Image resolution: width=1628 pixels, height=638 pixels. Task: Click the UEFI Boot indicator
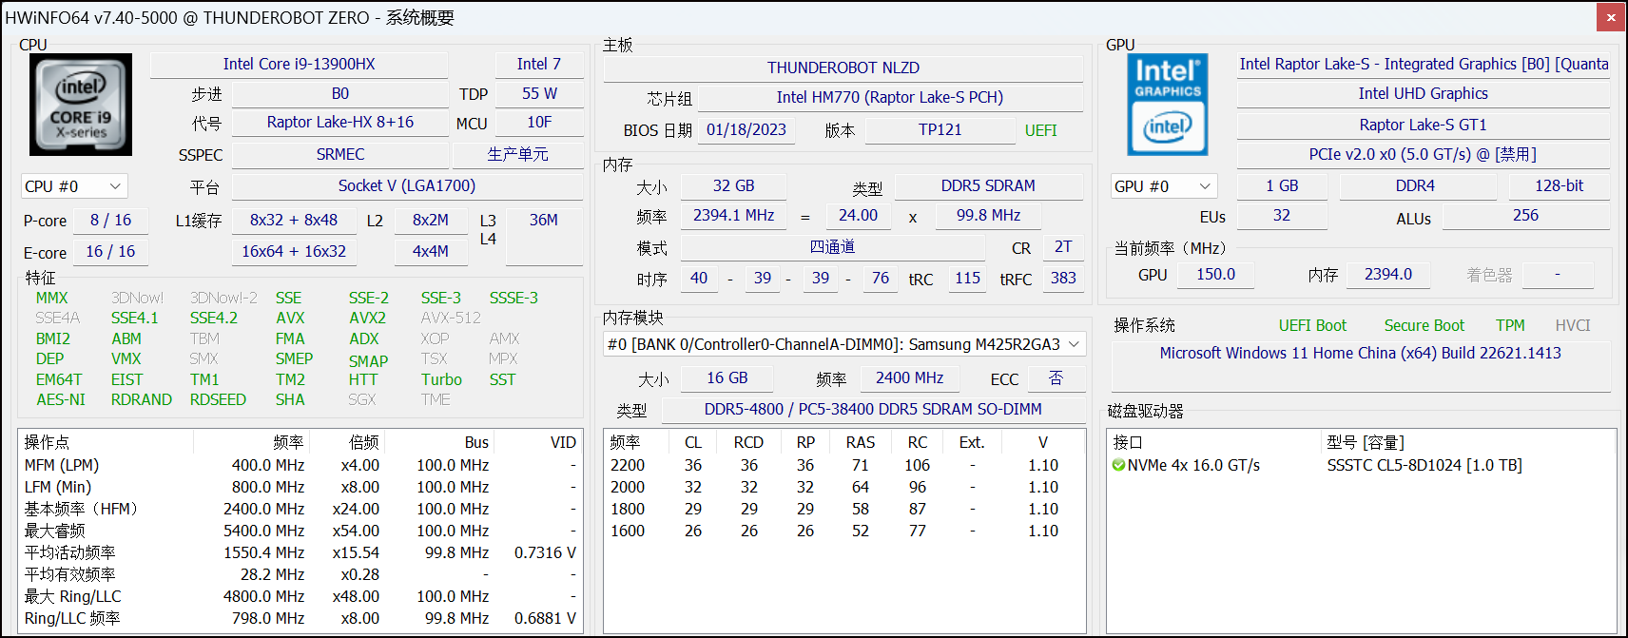pyautogui.click(x=1311, y=325)
